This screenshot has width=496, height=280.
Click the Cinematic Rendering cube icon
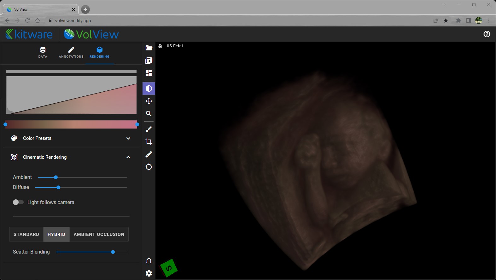pyautogui.click(x=14, y=157)
